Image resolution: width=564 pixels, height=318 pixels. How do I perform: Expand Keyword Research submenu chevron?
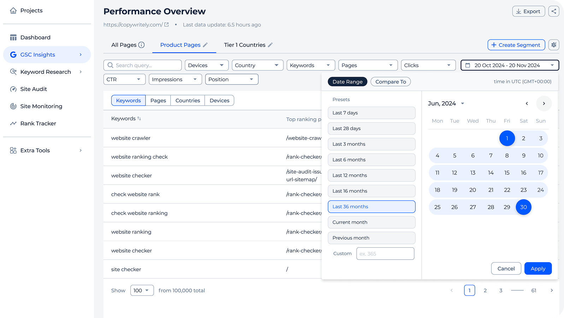pyautogui.click(x=81, y=72)
